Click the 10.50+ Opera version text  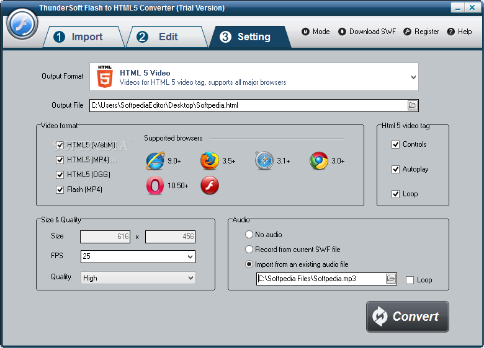click(x=178, y=186)
